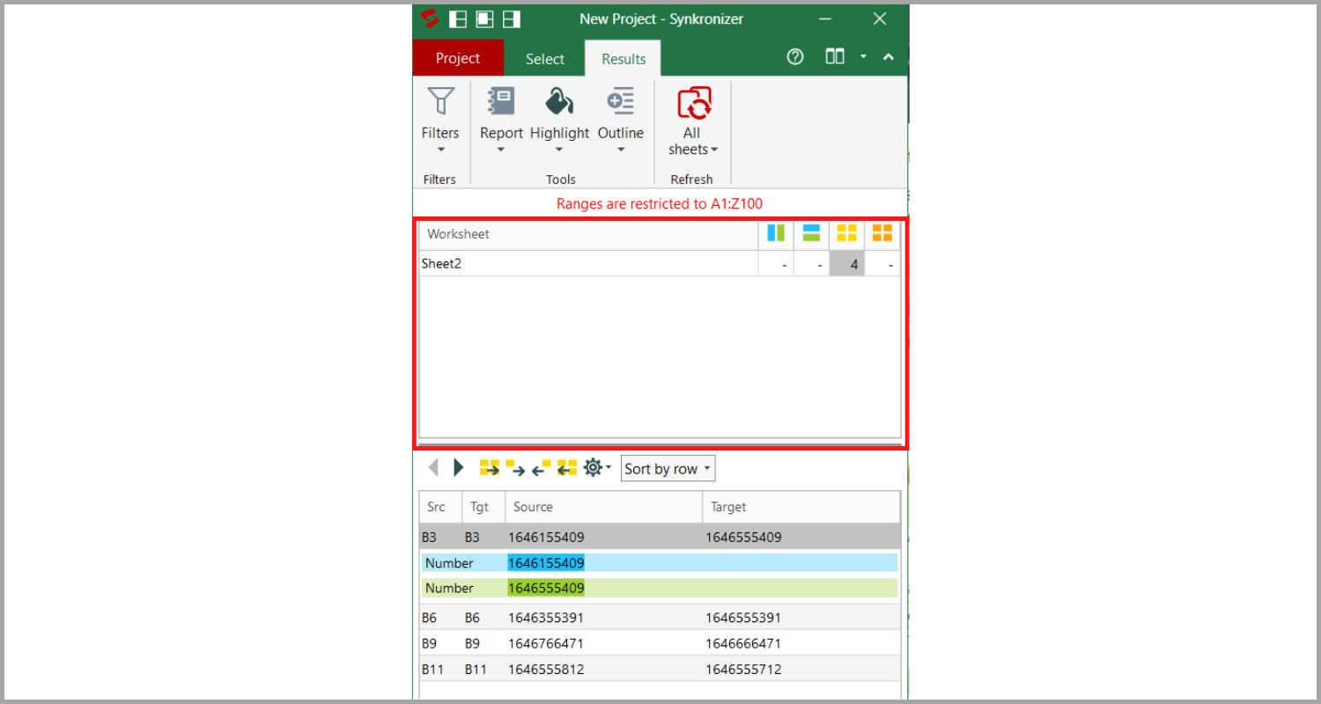
Task: Click the orange formatting differences column icon
Action: (x=882, y=233)
